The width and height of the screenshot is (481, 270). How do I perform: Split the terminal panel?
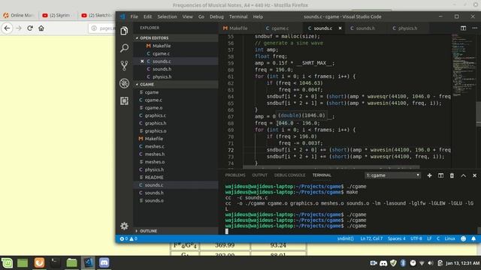(440, 175)
